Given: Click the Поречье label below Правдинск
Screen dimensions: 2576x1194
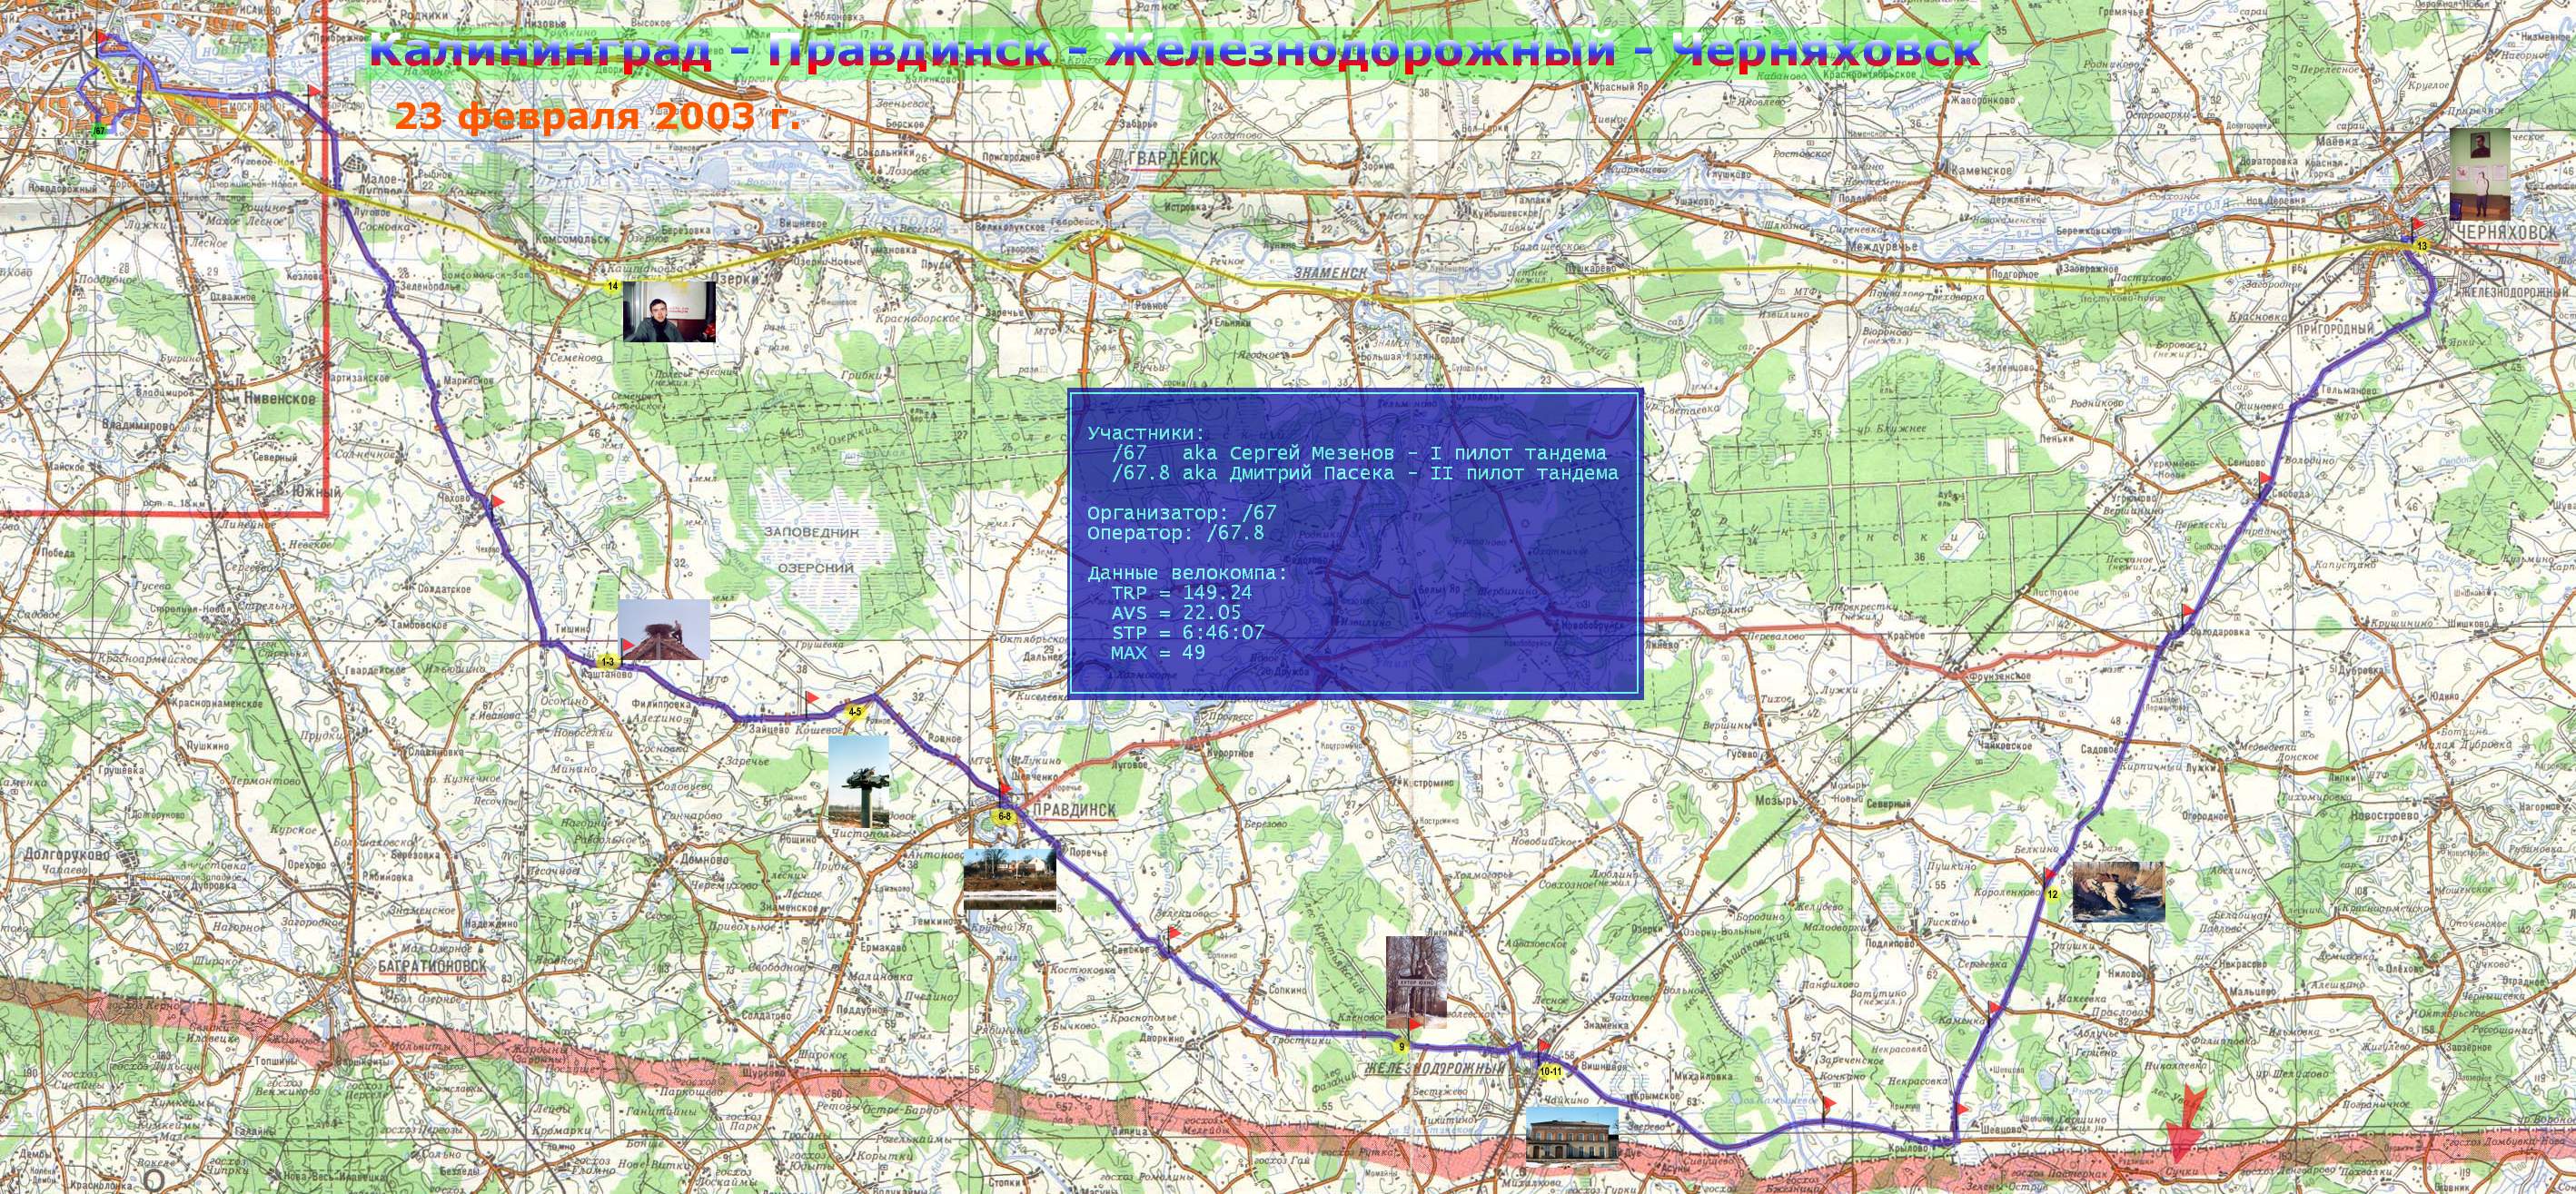Looking at the screenshot, I should coord(1088,852).
